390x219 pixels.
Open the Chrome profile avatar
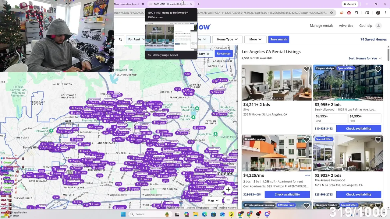378,13
